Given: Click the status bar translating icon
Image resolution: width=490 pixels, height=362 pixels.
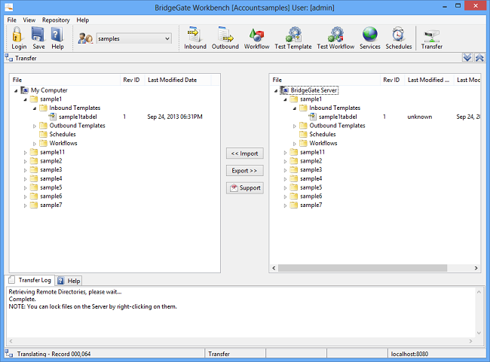Looking at the screenshot, I should pos(9,354).
